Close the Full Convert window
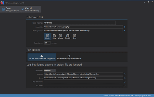Image resolution: width=154 pixels, height=97 pixels. point(152,2)
